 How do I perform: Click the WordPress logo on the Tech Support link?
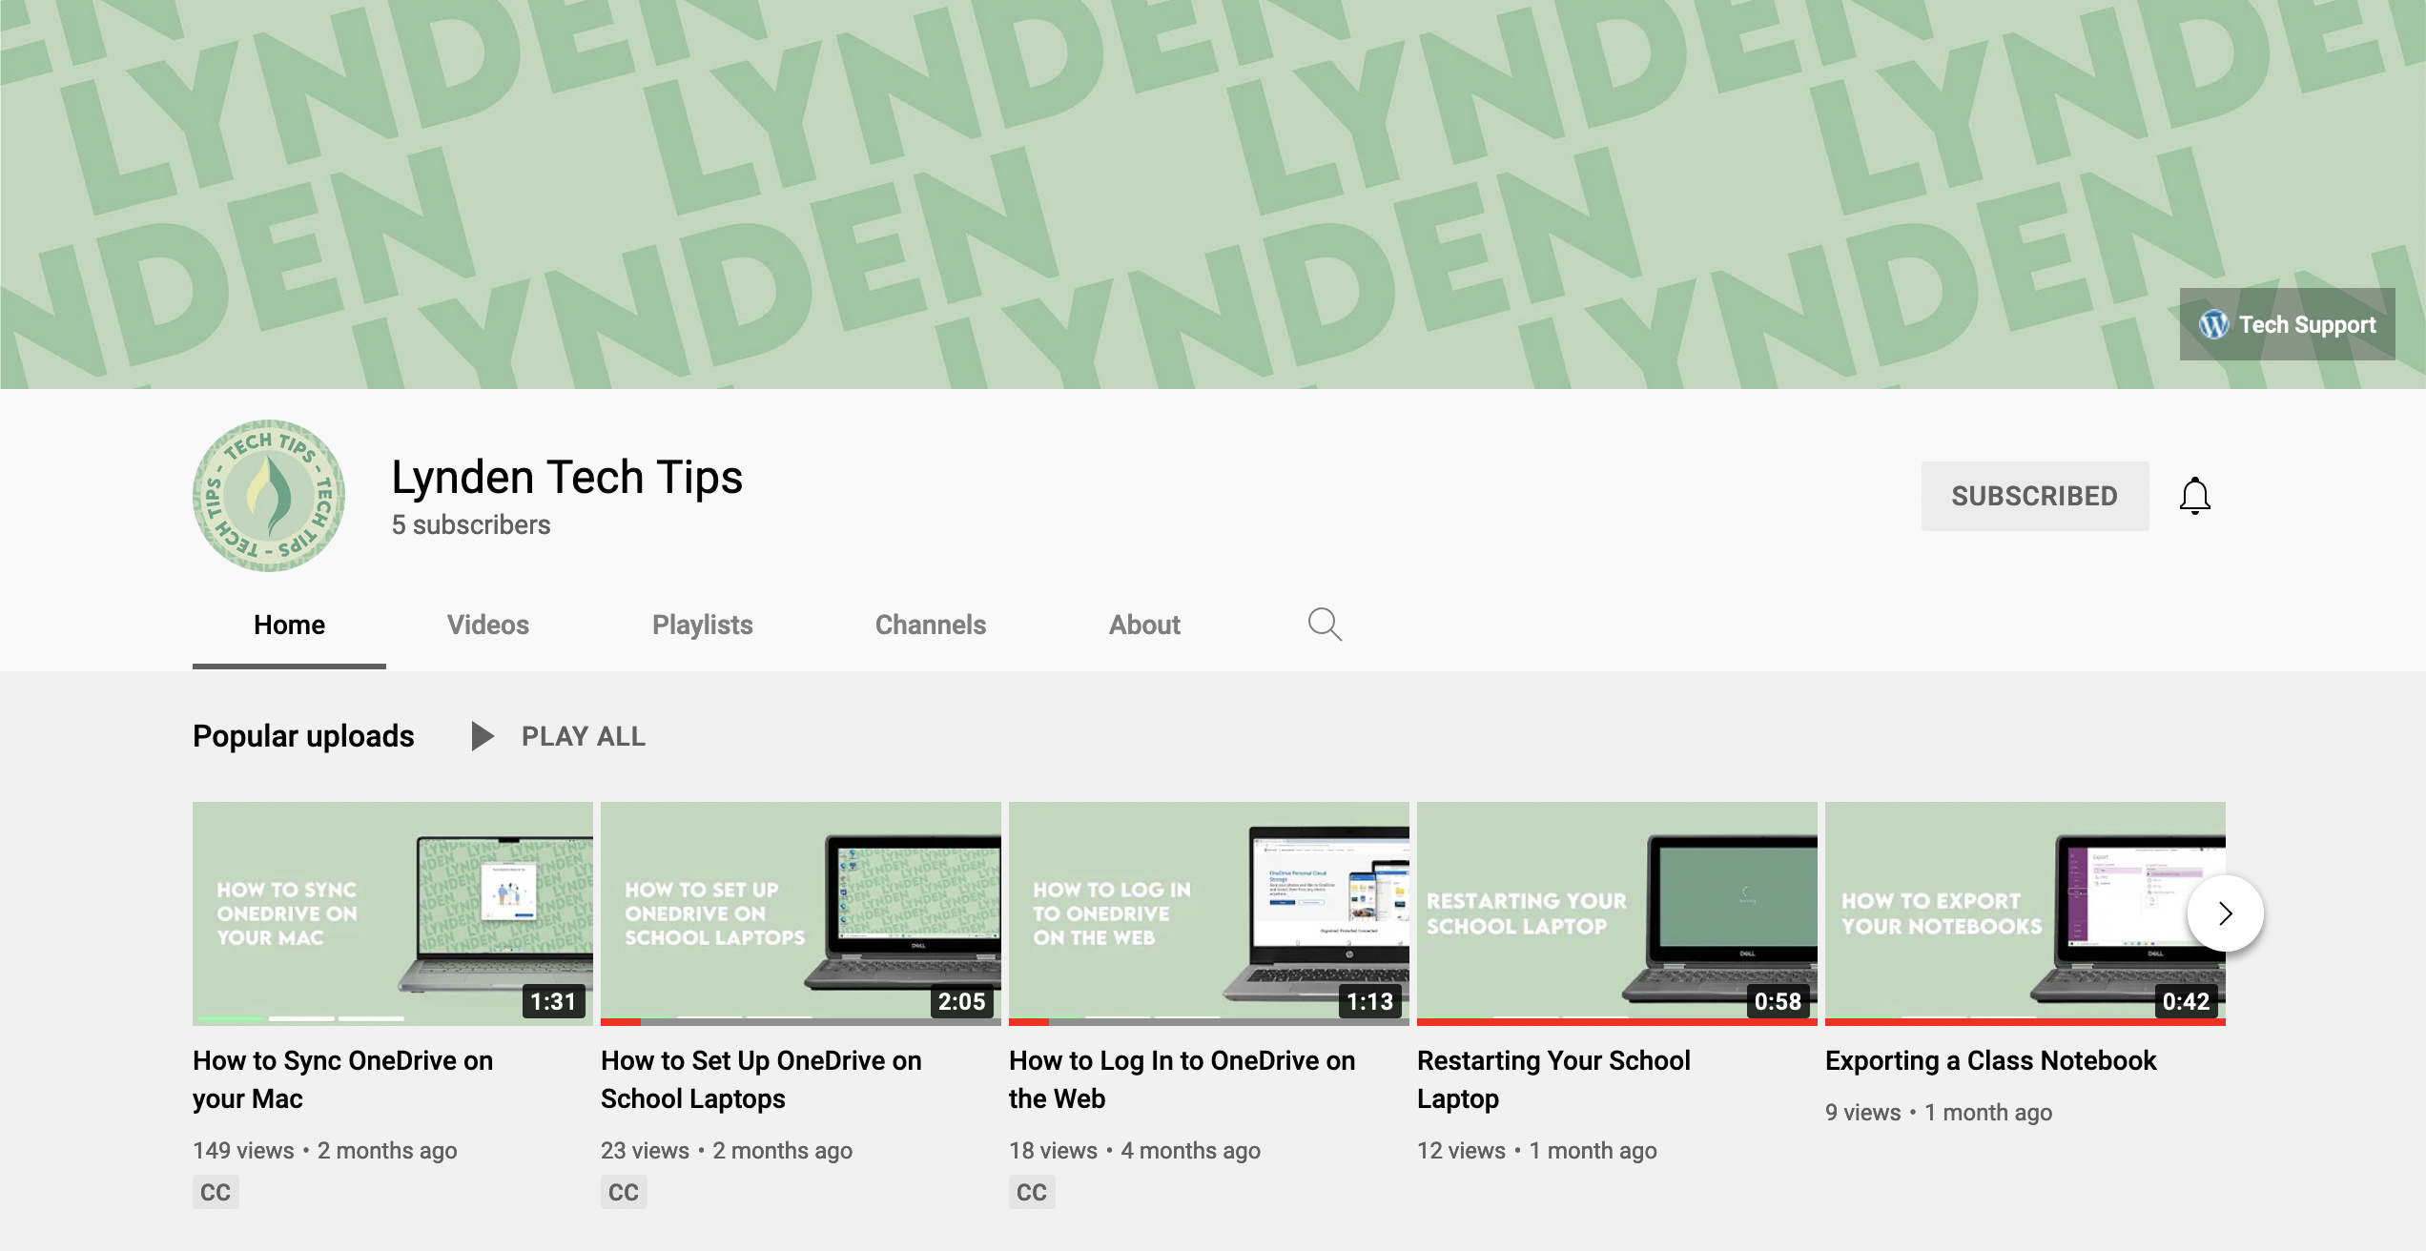(x=2213, y=324)
